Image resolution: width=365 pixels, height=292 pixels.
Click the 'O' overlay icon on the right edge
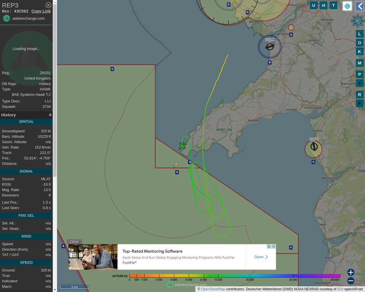pyautogui.click(x=359, y=43)
